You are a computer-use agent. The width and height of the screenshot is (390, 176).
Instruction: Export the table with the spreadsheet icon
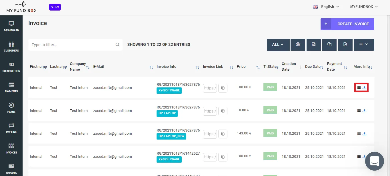tap(314, 45)
